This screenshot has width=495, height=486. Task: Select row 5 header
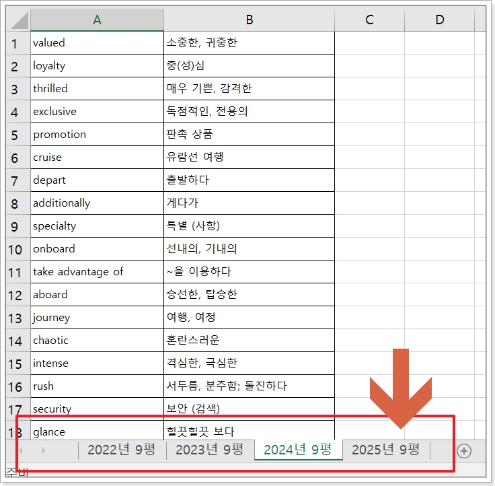pos(18,135)
